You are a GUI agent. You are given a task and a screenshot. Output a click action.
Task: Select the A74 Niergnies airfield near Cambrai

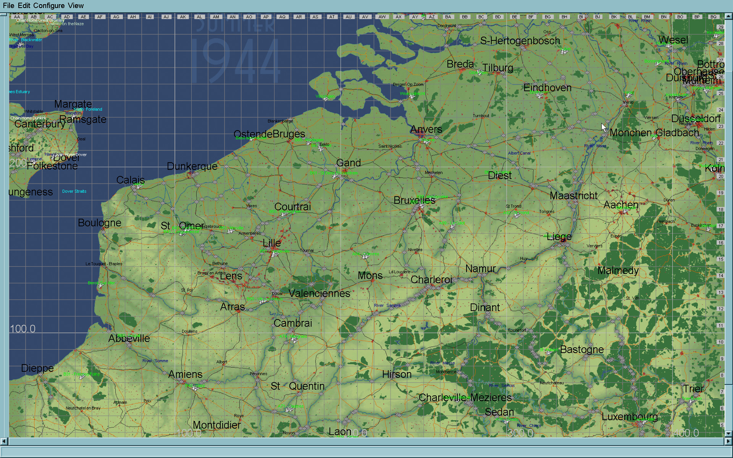294,339
